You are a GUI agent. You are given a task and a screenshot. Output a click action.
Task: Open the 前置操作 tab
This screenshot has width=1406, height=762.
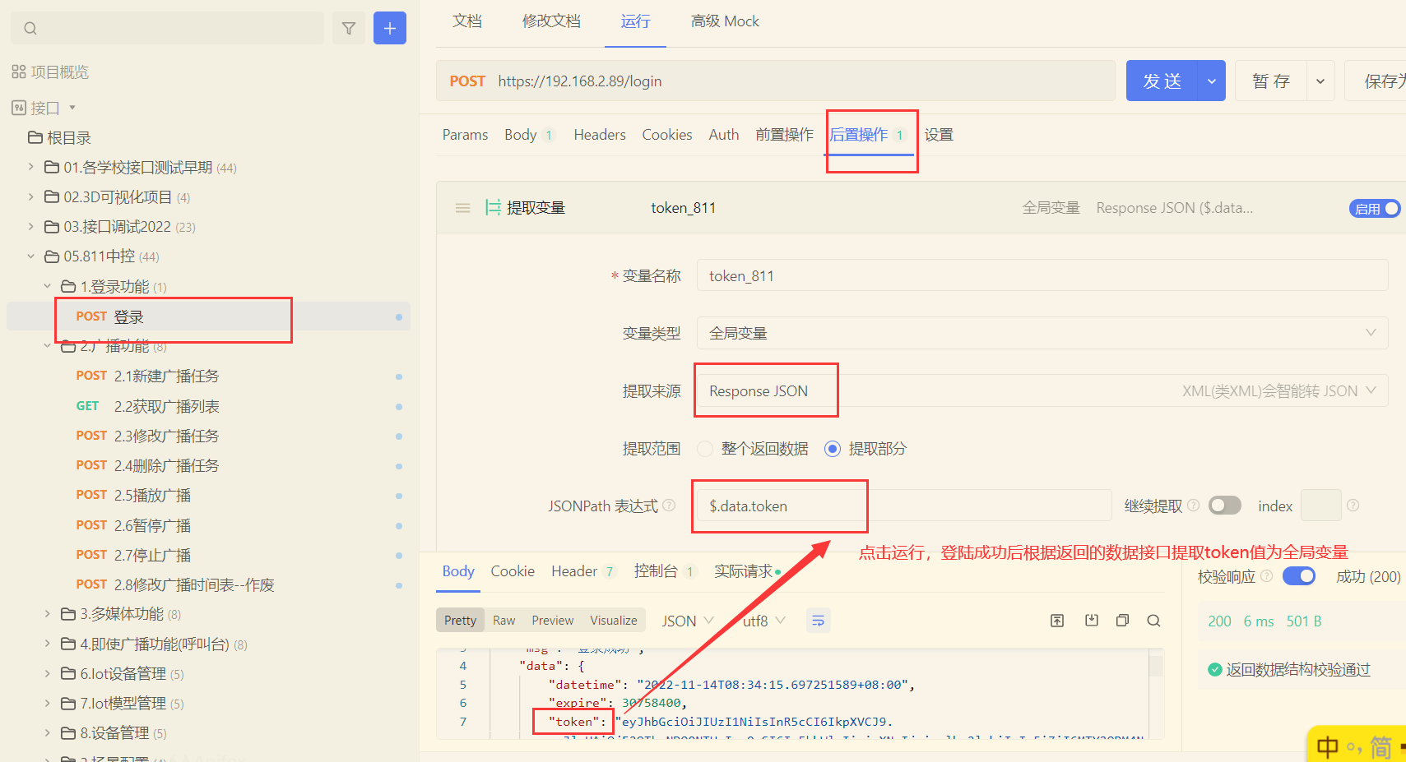click(784, 135)
